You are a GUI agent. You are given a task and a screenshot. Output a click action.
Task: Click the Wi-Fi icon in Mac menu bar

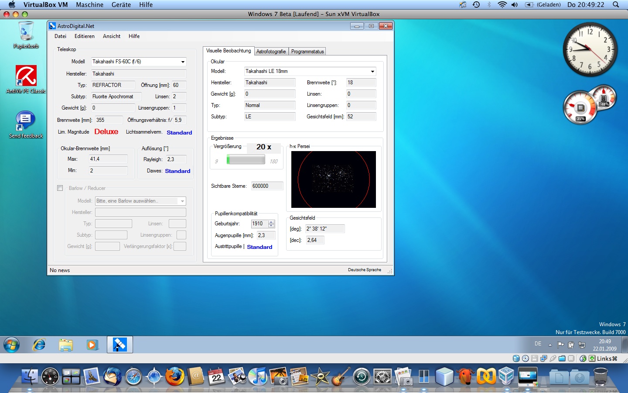coord(502,5)
